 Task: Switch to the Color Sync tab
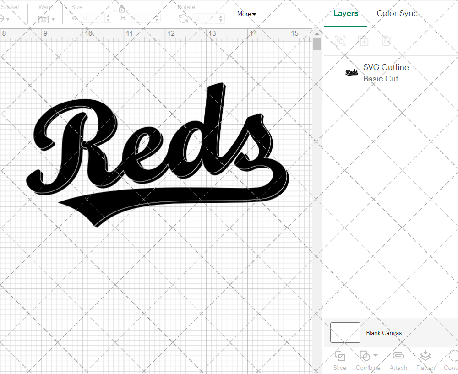pyautogui.click(x=397, y=13)
